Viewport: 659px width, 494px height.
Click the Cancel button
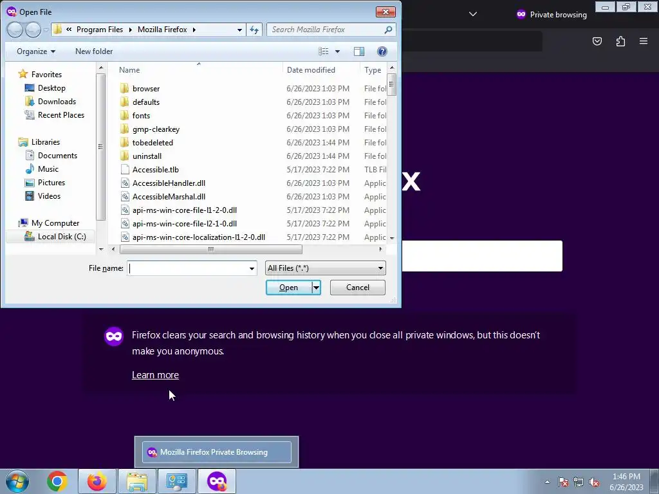click(x=358, y=288)
